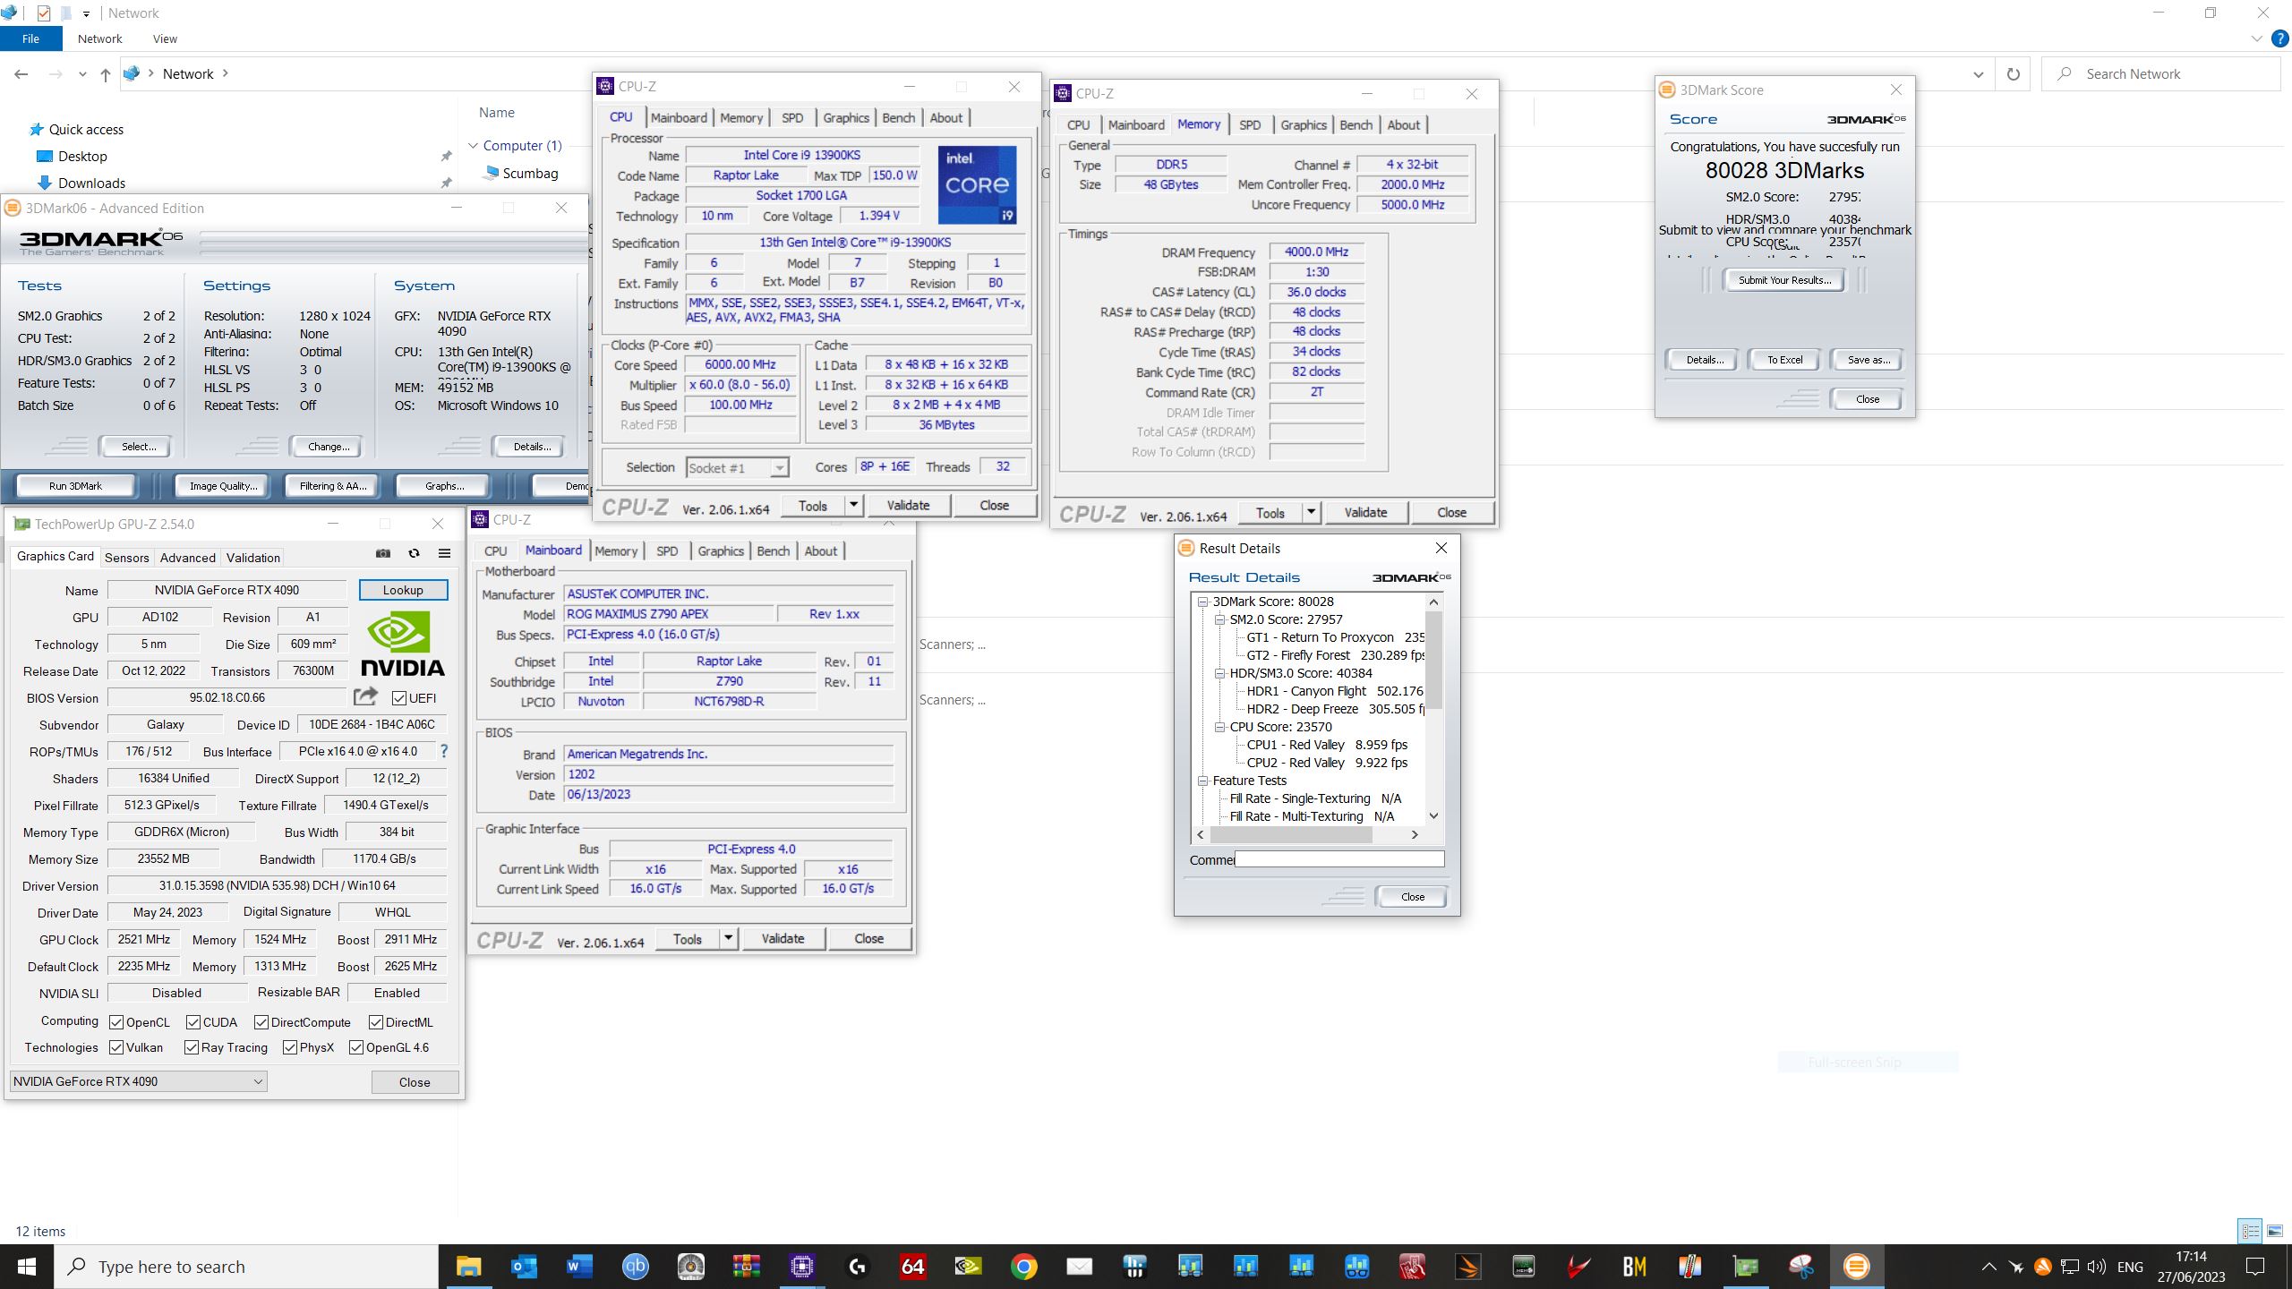2292x1289 pixels.
Task: Switch to 3DMark06 orange taskbar icon
Action: [x=1856, y=1267]
